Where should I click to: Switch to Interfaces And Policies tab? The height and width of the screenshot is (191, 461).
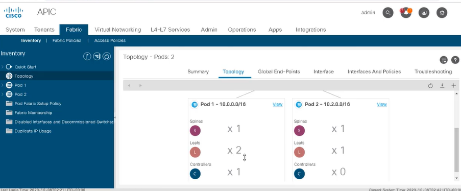click(x=374, y=71)
